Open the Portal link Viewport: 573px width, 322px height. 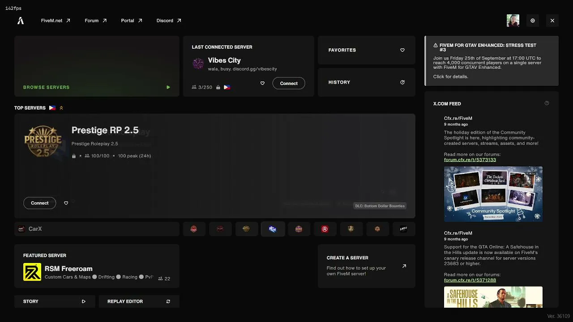132,21
